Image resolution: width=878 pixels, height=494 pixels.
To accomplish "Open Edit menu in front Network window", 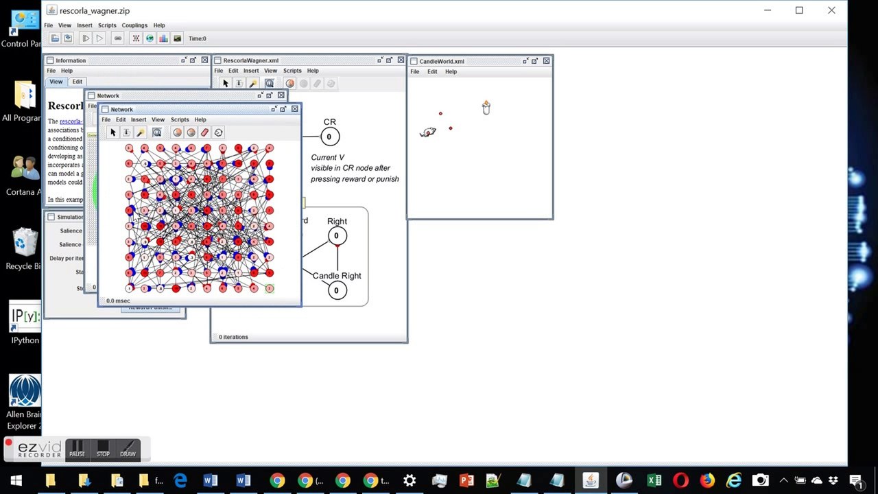I will click(x=121, y=119).
